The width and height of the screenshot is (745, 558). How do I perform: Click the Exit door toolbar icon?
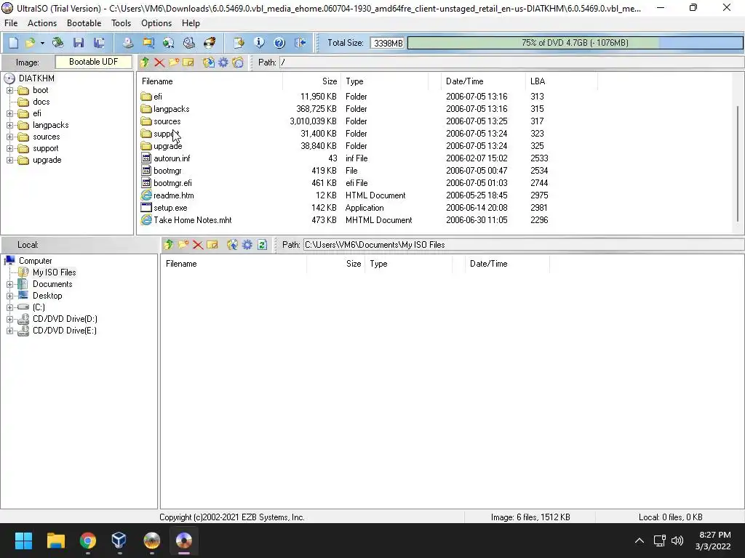click(x=300, y=43)
